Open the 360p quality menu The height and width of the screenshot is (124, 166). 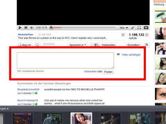click(124, 28)
